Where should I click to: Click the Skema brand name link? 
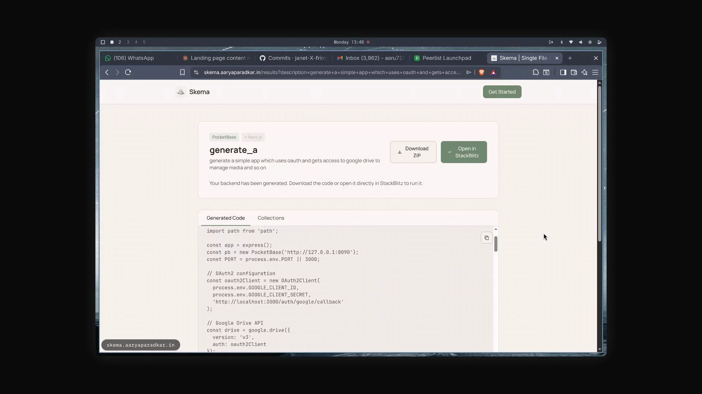(199, 92)
